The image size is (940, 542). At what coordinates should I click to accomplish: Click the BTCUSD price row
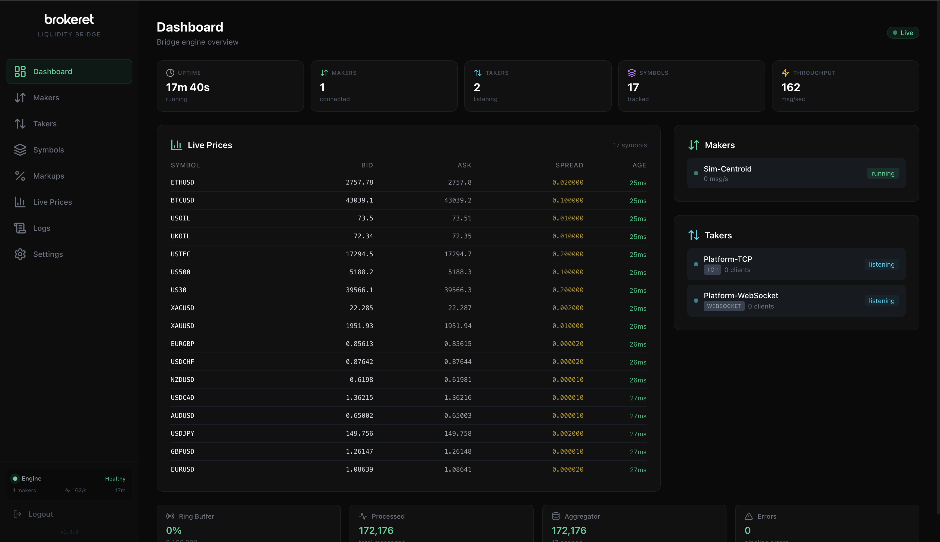point(408,200)
